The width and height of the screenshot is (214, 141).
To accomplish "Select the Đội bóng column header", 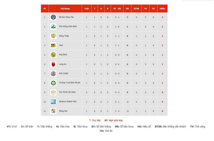I will (65, 9).
